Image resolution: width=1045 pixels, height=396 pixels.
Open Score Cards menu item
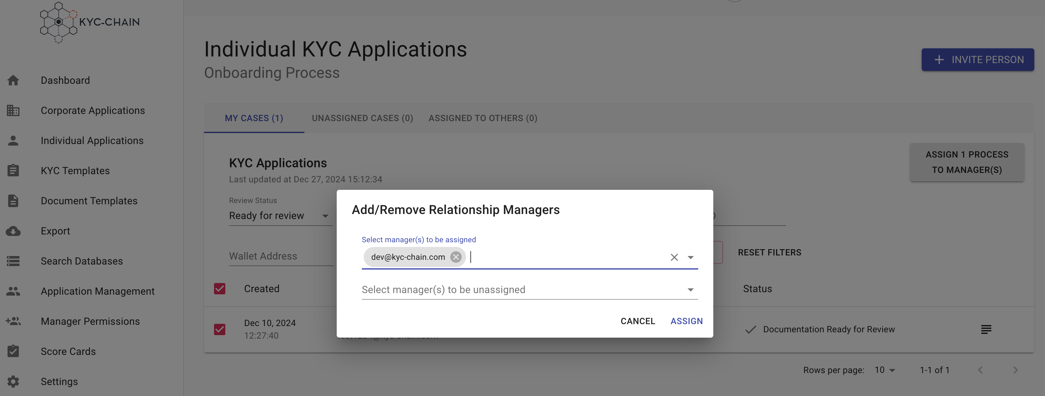pyautogui.click(x=68, y=351)
